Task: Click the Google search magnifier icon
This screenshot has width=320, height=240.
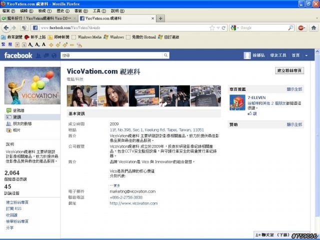Action: [290, 28]
